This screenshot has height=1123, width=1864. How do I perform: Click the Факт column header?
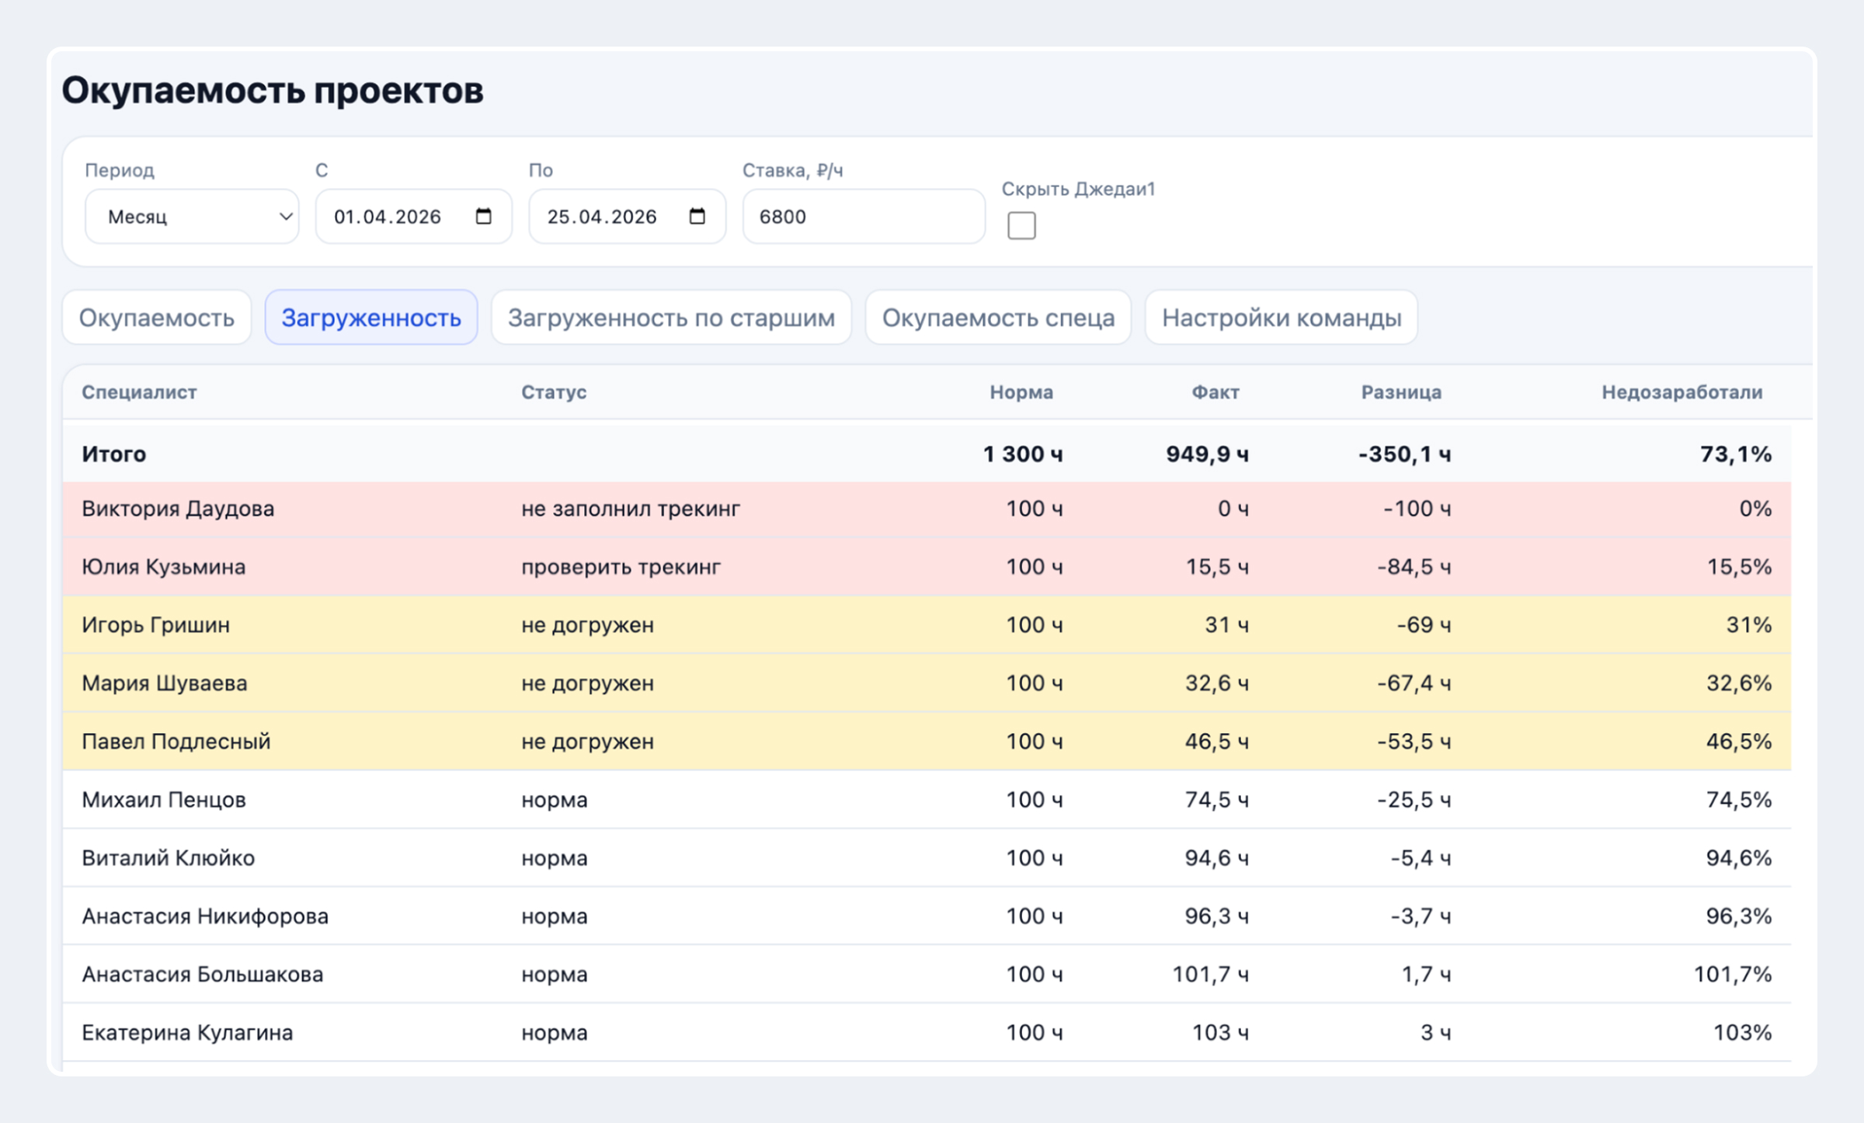tap(1215, 392)
